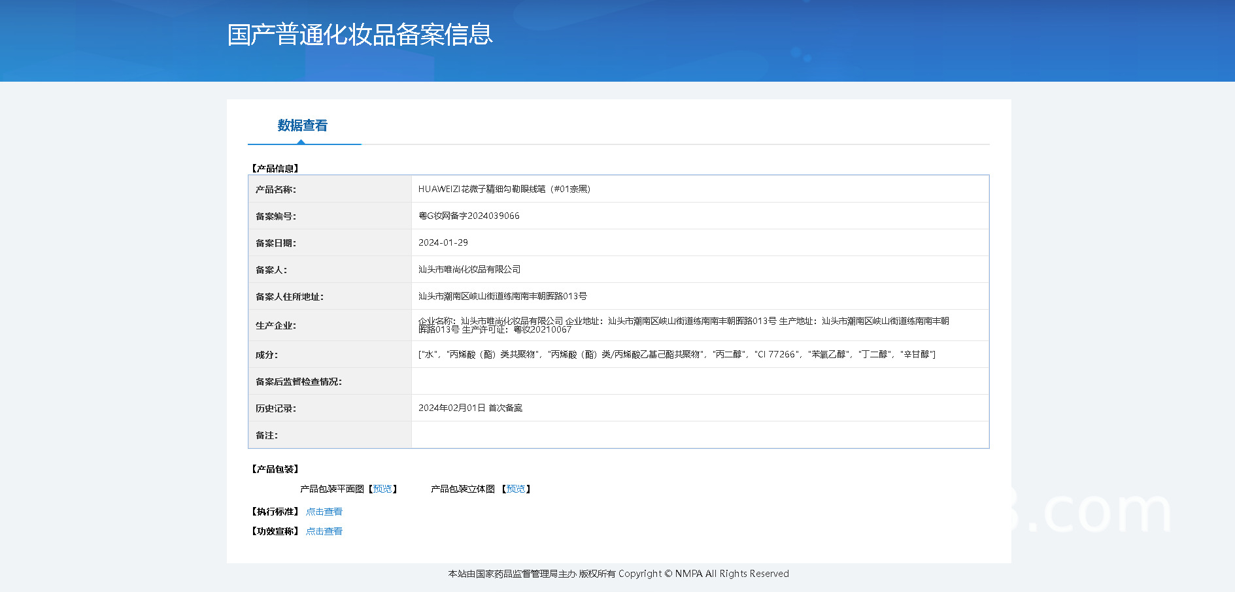Open 产品包装立体图 预览 link

coord(516,489)
